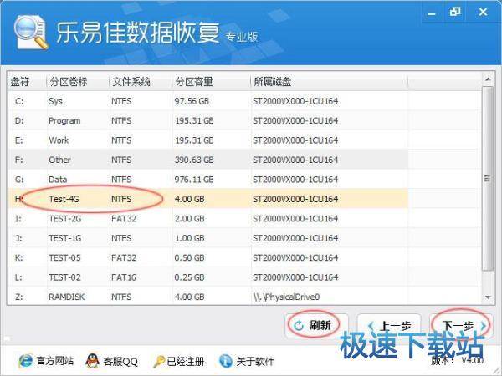
Task: Go back with the 上一步 button
Action: (x=389, y=326)
